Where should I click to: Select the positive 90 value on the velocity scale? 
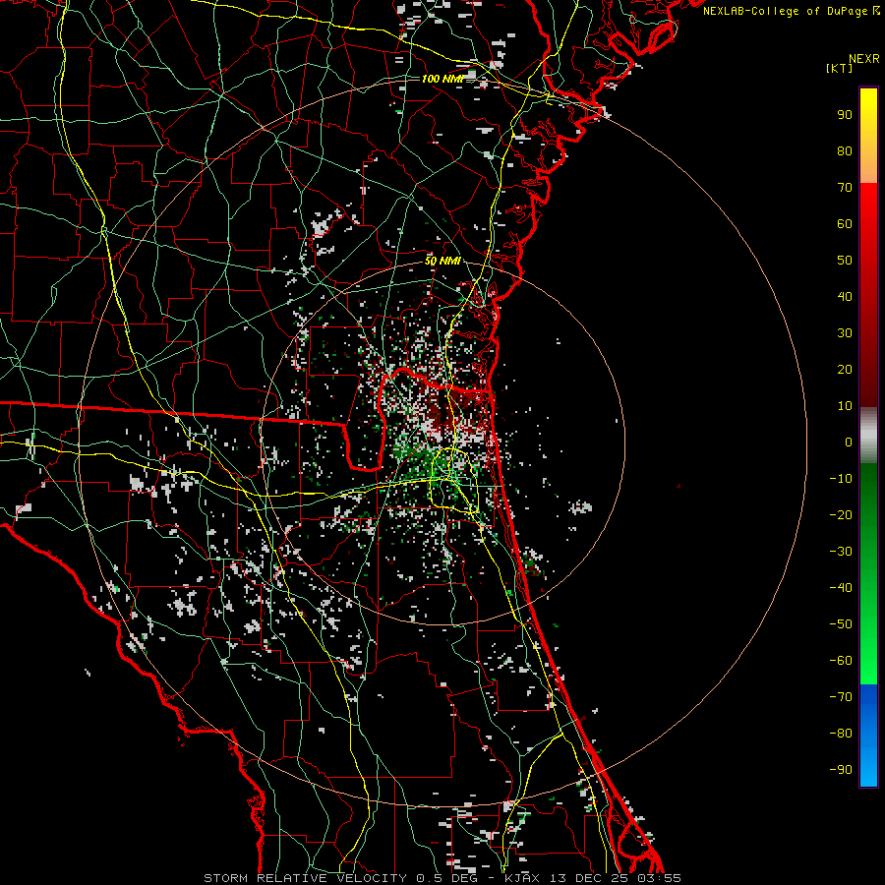click(x=845, y=115)
